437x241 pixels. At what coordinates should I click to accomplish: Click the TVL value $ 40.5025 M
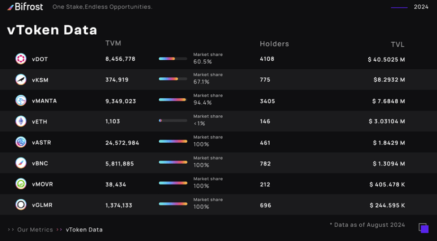(x=386, y=59)
